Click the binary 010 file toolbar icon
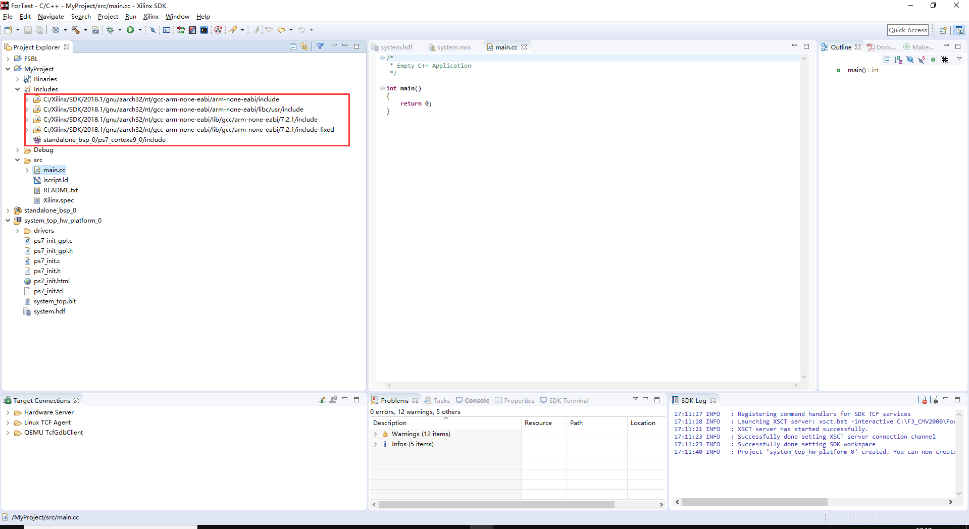 (x=95, y=30)
